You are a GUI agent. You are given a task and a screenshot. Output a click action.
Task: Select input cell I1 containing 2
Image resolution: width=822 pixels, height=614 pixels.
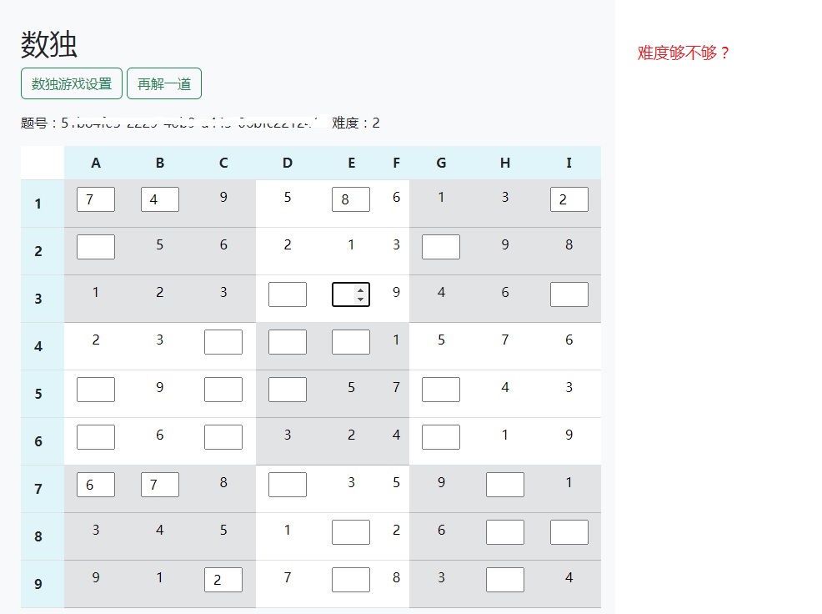pyautogui.click(x=569, y=199)
